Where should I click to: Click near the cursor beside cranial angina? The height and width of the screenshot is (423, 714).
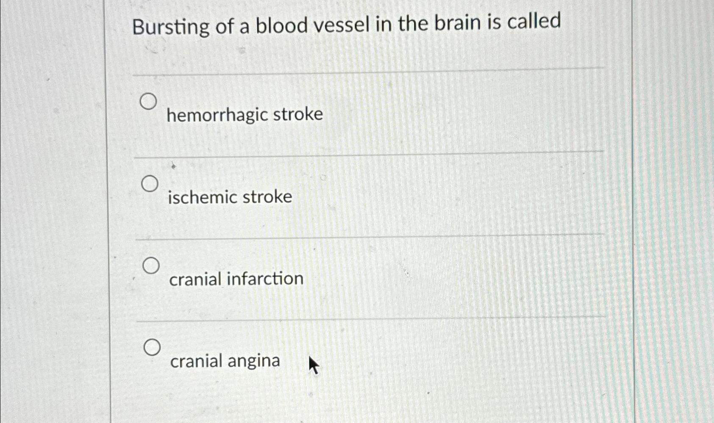(313, 364)
